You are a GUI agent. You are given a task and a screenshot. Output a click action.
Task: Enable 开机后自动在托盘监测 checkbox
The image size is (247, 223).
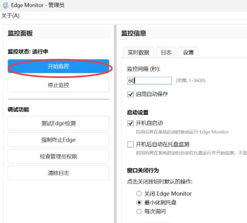pyautogui.click(x=131, y=145)
